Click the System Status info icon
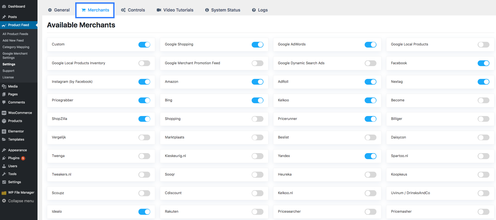The width and height of the screenshot is (496, 220). (207, 10)
